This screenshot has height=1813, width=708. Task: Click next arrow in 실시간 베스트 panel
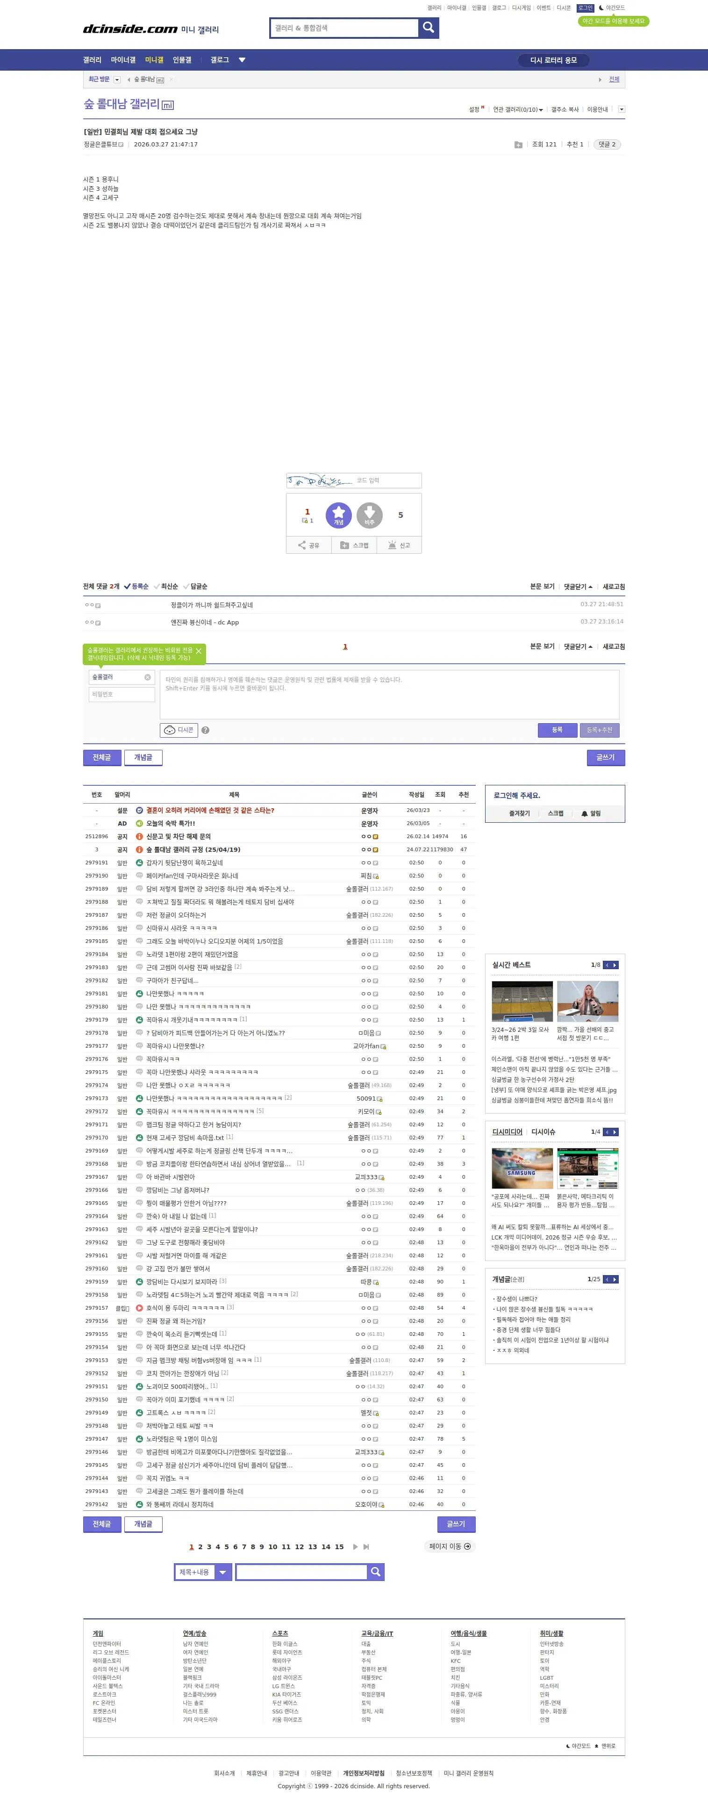(615, 965)
